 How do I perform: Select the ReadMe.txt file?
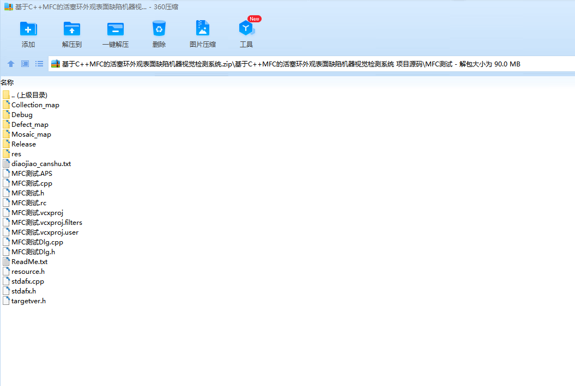25,262
